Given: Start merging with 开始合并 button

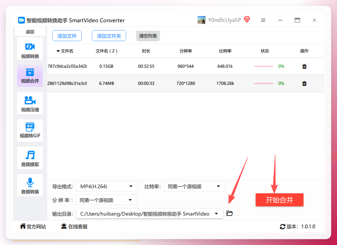Looking at the screenshot, I should click(x=279, y=200).
